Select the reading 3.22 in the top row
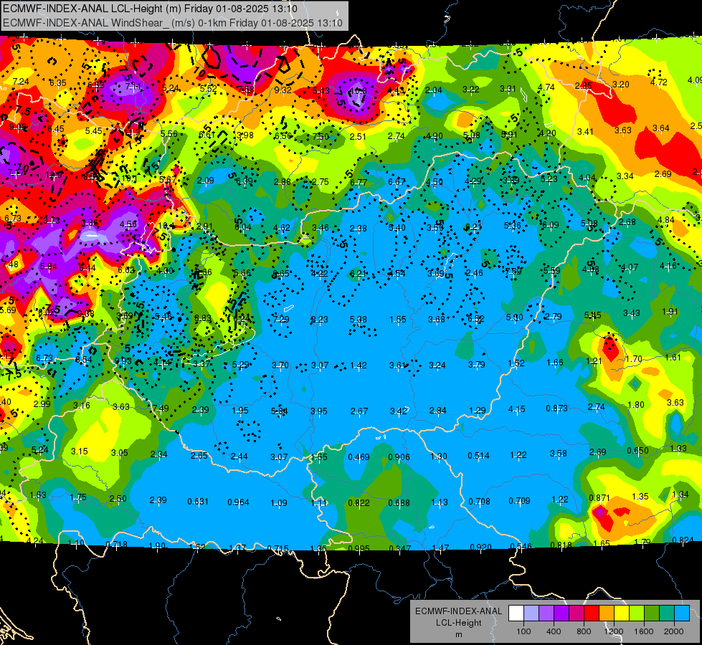Image resolution: width=702 pixels, height=645 pixels. (471, 90)
